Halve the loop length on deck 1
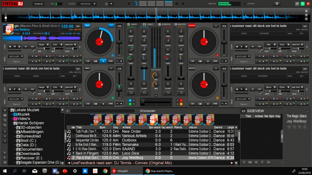This screenshot has height=175, width=312. point(10,46)
